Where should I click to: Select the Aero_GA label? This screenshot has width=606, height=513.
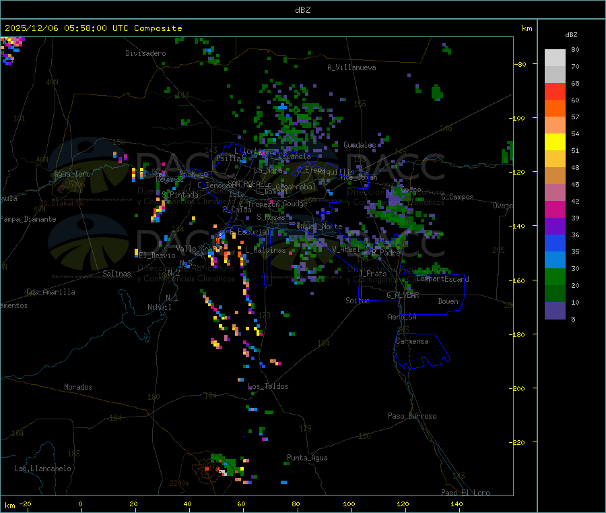click(402, 318)
